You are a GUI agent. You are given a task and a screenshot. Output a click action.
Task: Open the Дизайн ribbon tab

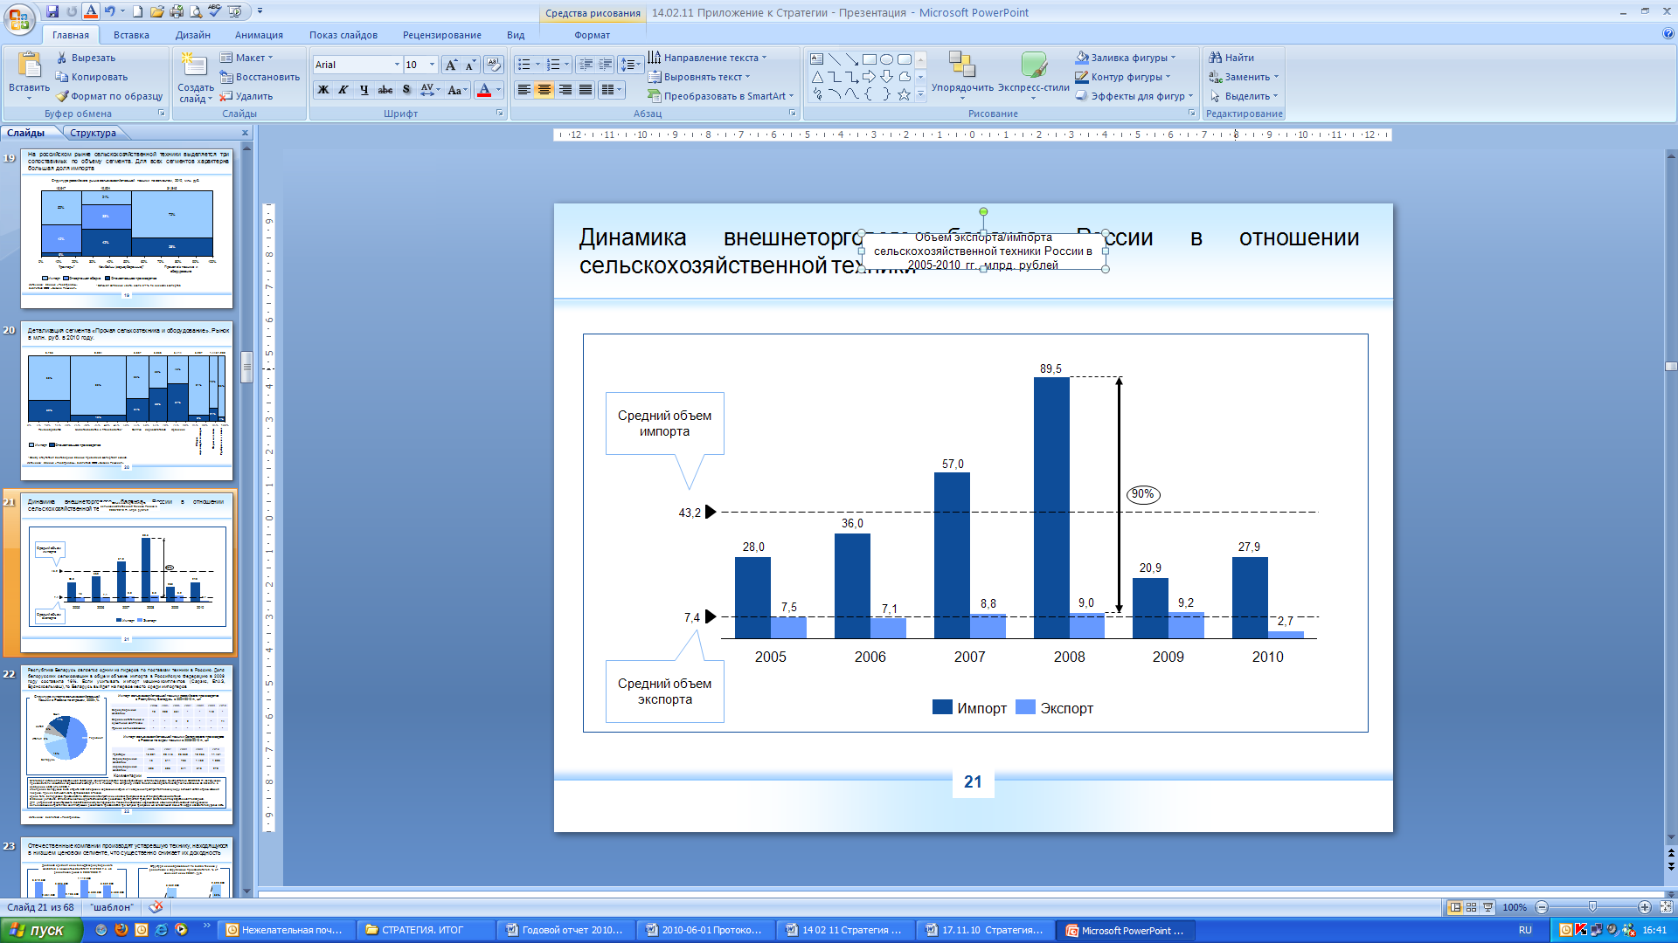(192, 35)
